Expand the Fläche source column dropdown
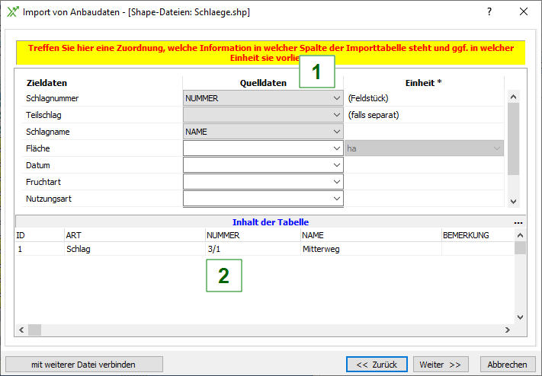Image resolution: width=542 pixels, height=376 pixels. pyautogui.click(x=263, y=148)
